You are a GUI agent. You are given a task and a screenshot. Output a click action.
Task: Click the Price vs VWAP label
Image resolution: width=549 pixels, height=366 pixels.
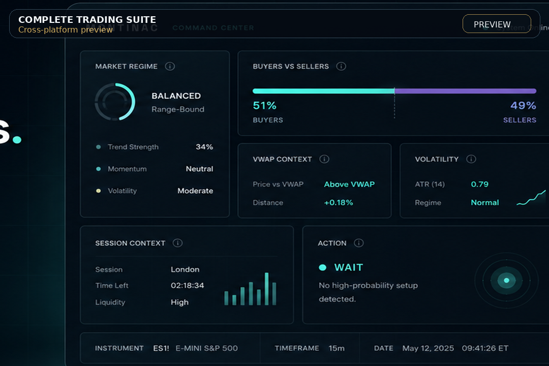tap(278, 184)
